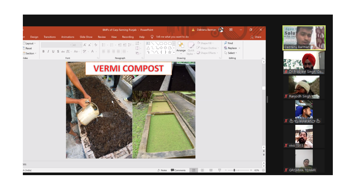Image resolution: width=356 pixels, height=184 pixels.
Task: Open the Slide Show tab
Action: point(86,37)
